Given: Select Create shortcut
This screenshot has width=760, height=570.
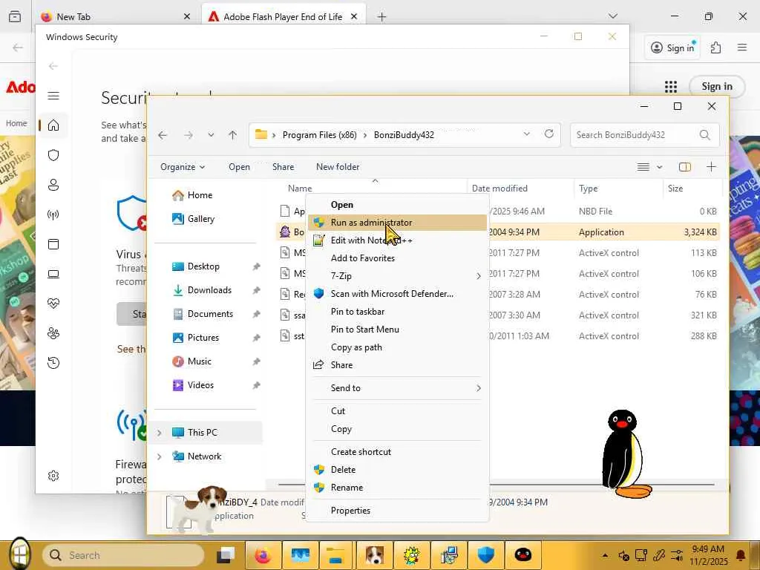Looking at the screenshot, I should pos(397,452).
